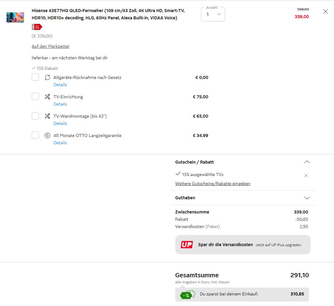The image size is (334, 306).
Task: Click the energy label G icon
Action: (37, 27)
